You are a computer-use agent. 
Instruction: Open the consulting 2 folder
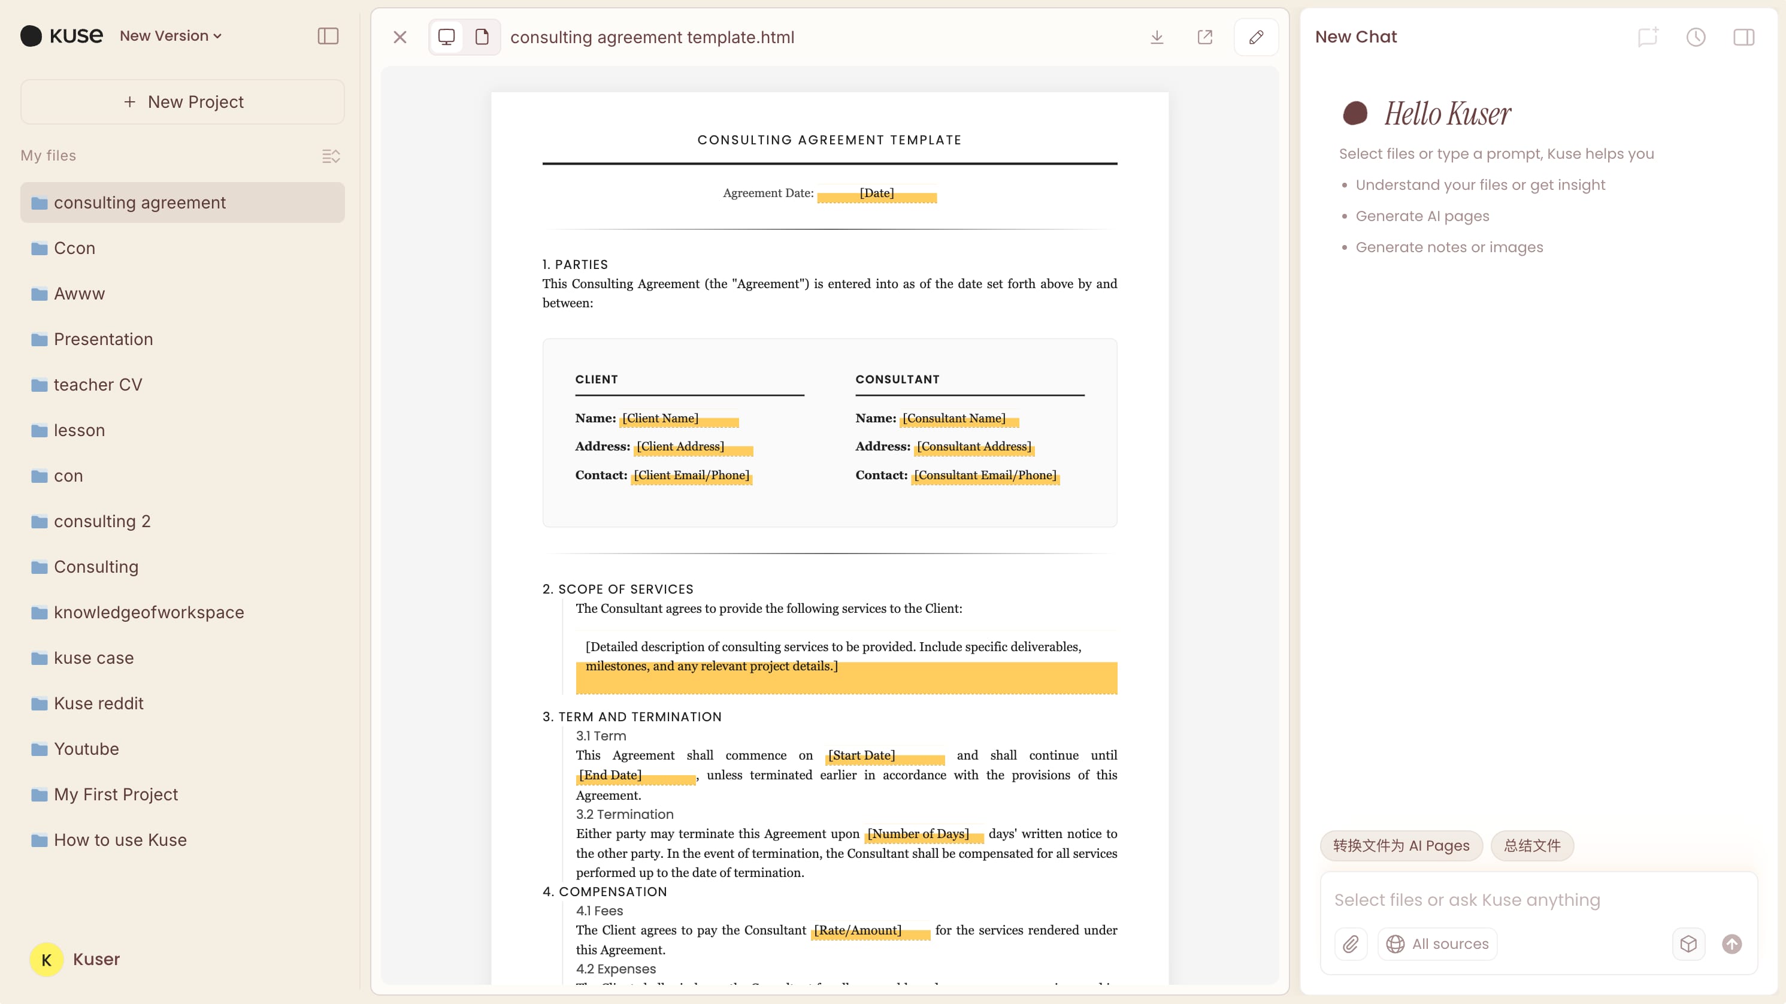[182, 521]
